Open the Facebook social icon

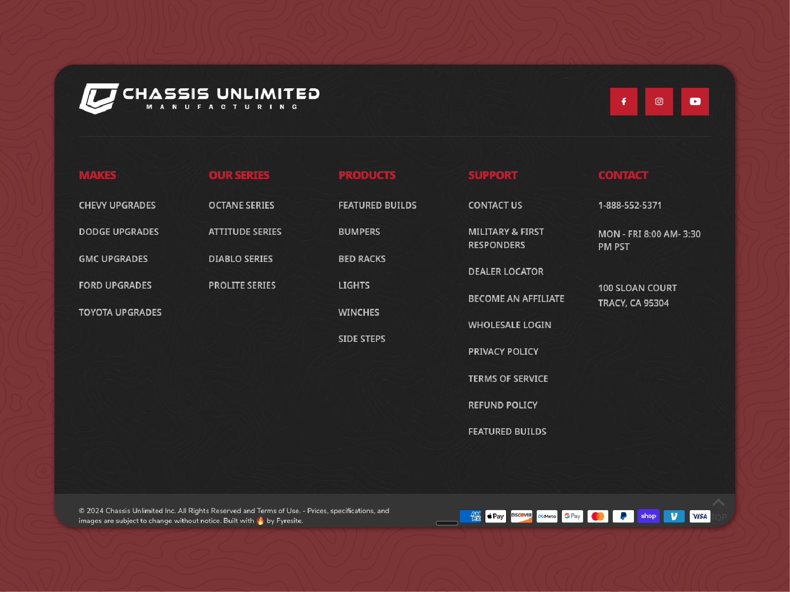(624, 102)
